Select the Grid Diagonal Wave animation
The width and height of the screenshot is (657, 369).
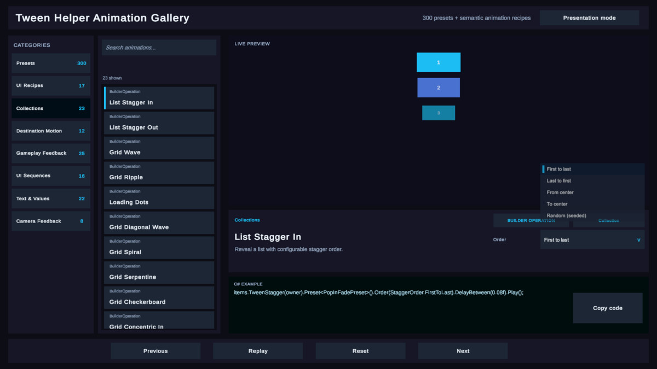click(x=159, y=223)
